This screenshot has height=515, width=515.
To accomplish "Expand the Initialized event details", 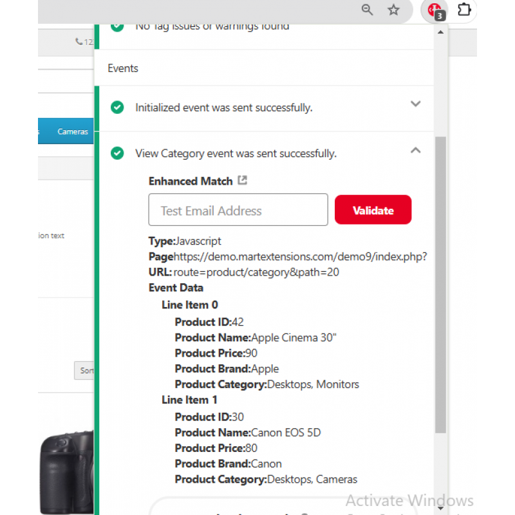I will click(415, 104).
